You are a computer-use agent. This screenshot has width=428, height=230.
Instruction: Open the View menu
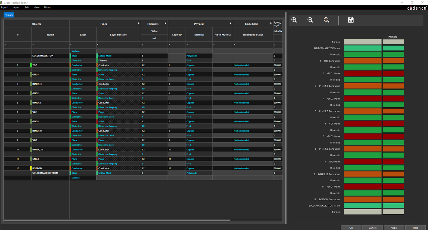tap(36, 7)
